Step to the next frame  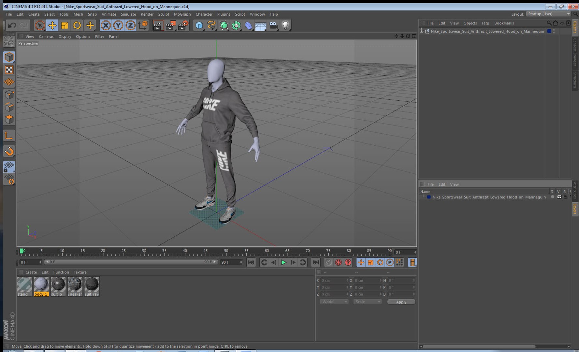click(293, 262)
